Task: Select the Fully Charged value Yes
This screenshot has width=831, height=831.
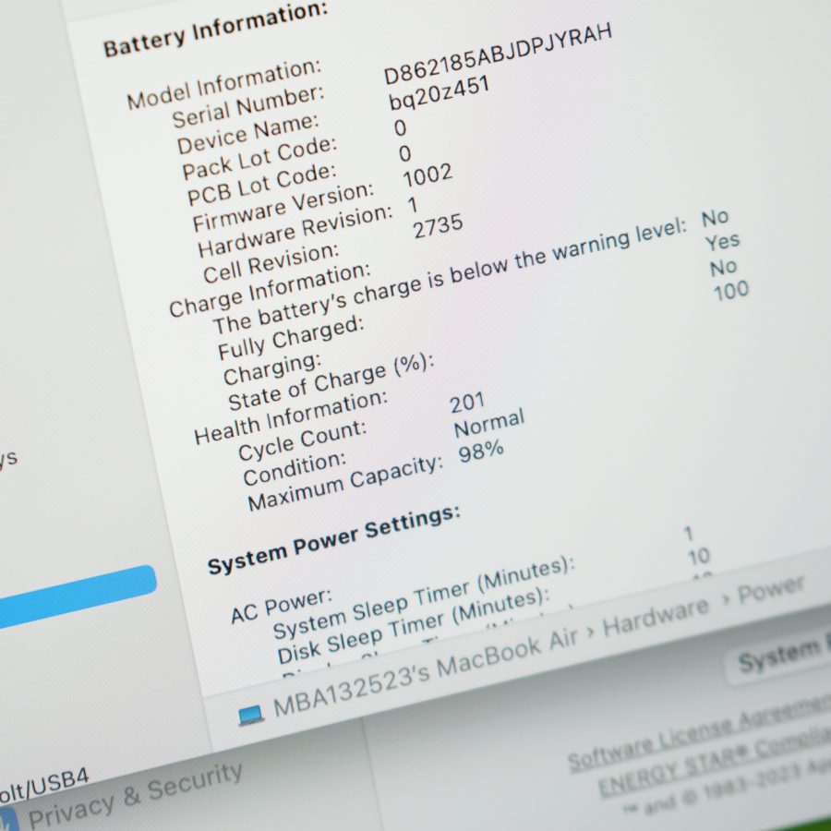Action: (722, 242)
